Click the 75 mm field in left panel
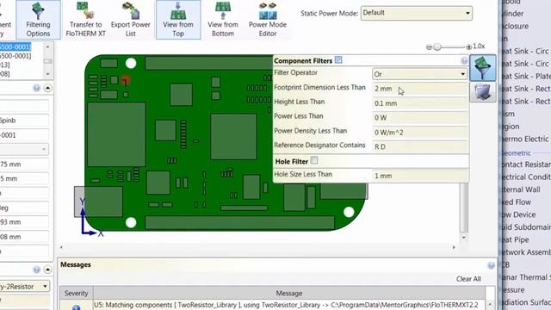 [24, 164]
